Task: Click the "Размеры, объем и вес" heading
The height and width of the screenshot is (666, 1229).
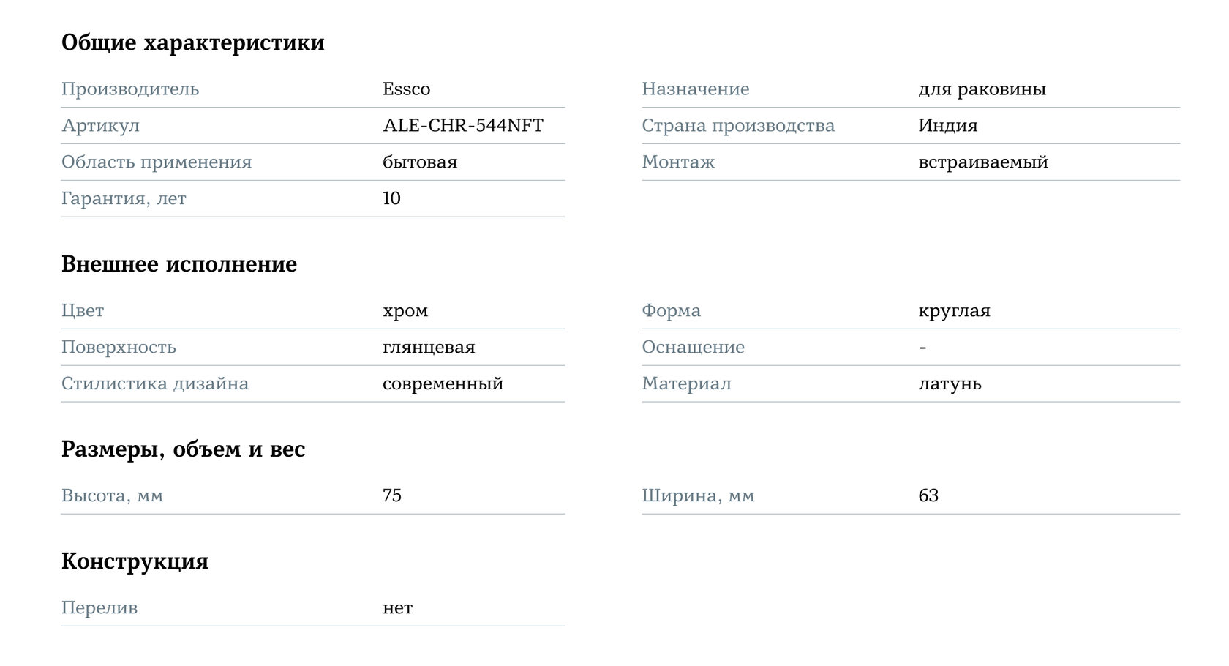Action: pyautogui.click(x=183, y=449)
